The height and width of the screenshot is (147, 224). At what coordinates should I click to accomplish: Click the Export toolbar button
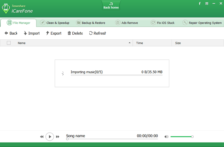53,33
